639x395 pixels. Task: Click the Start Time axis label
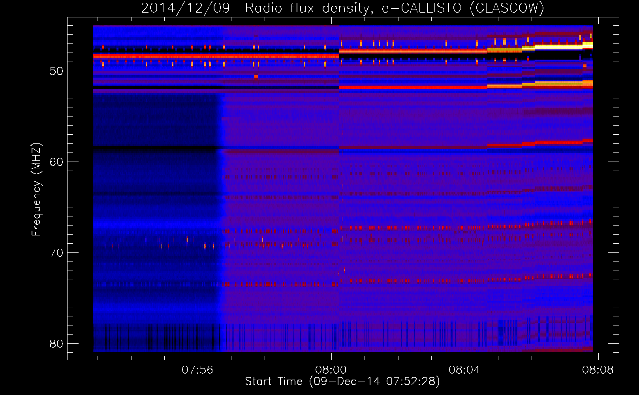click(342, 382)
